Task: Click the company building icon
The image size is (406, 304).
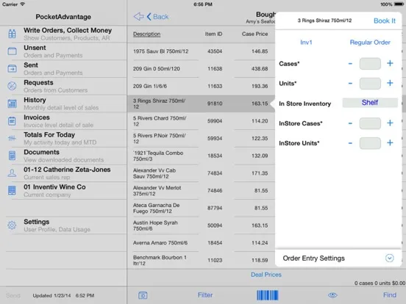Action: [12, 190]
